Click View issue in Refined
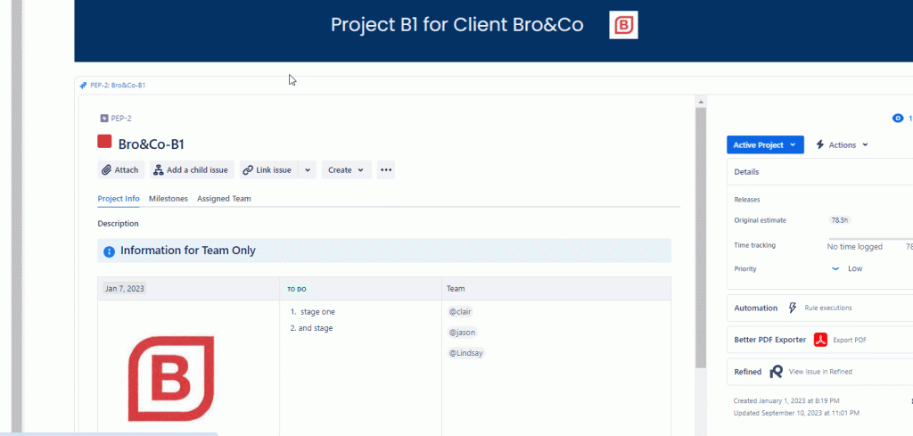The width and height of the screenshot is (913, 436). (820, 372)
